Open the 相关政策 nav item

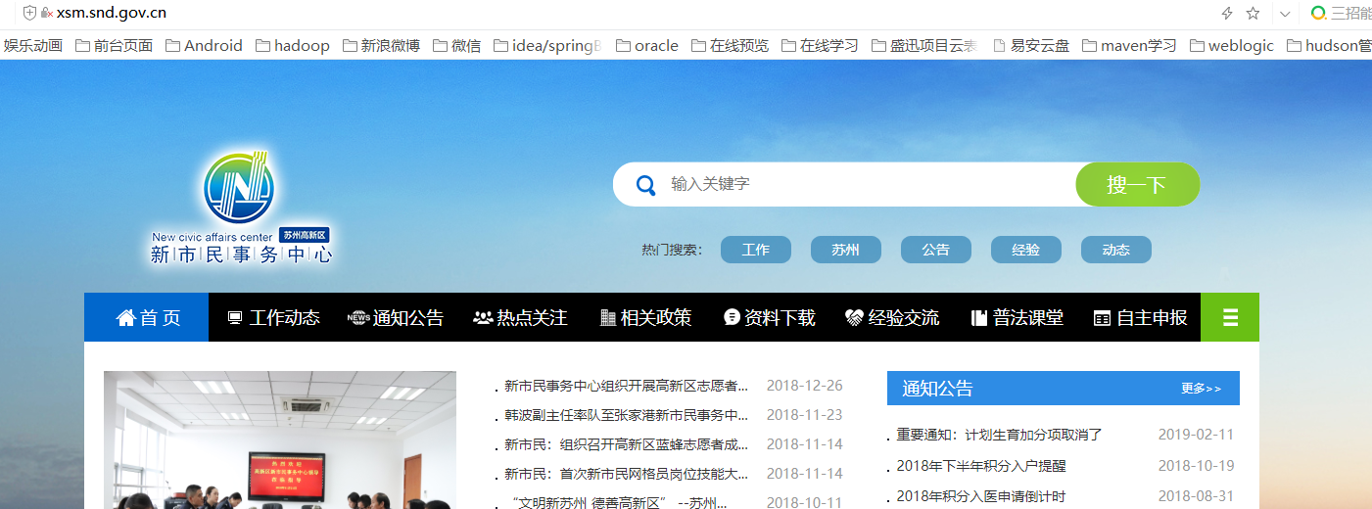tap(644, 317)
